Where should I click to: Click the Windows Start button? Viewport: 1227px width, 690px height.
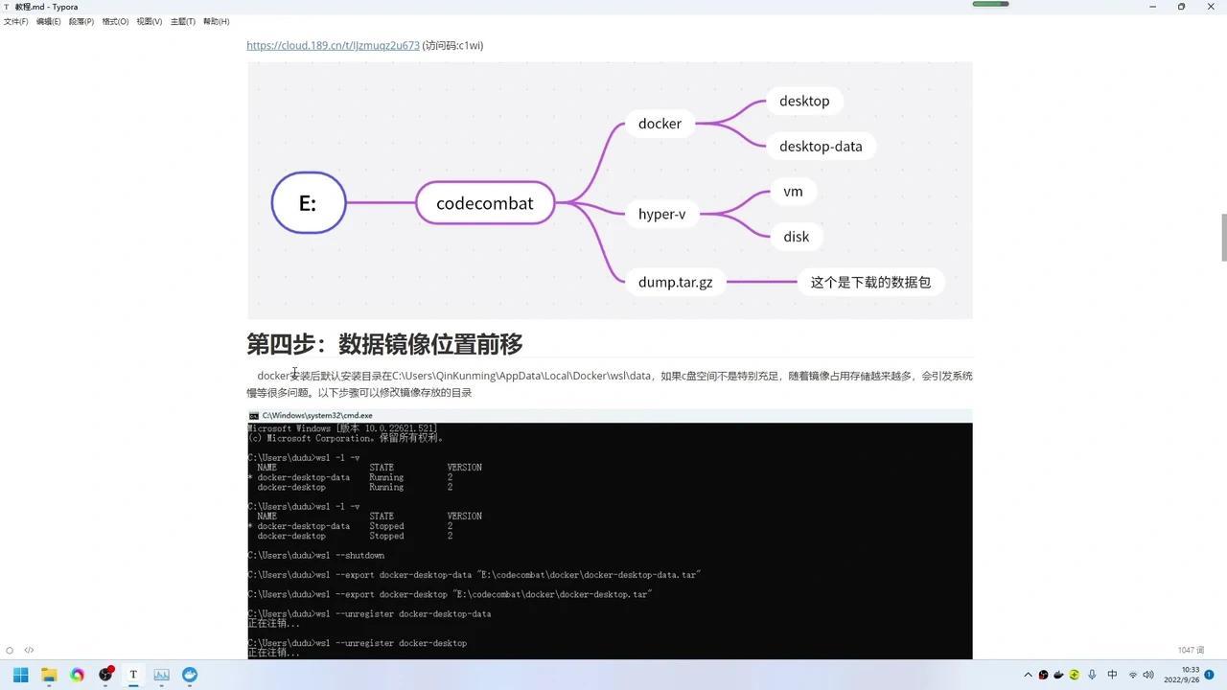(19, 675)
